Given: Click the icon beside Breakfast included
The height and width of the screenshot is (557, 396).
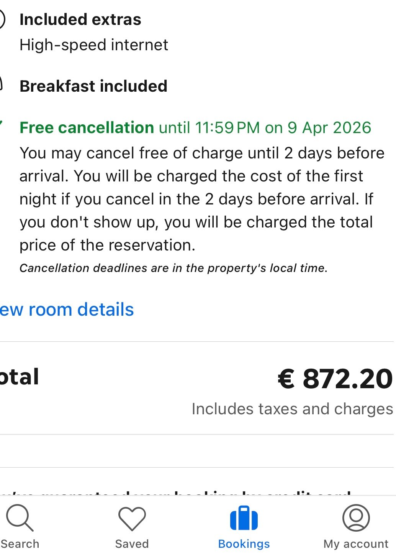Looking at the screenshot, I should (1, 84).
